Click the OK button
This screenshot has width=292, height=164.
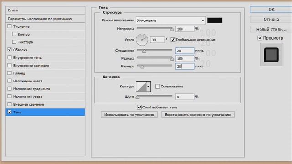pos(271,10)
